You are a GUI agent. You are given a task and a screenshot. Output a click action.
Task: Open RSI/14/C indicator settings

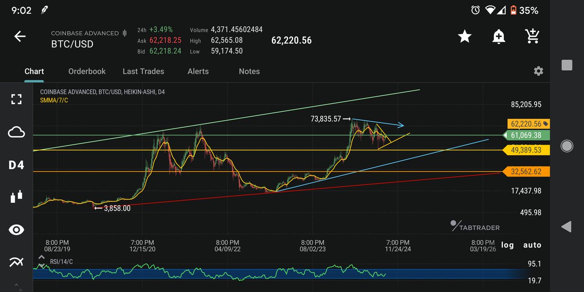pos(61,262)
